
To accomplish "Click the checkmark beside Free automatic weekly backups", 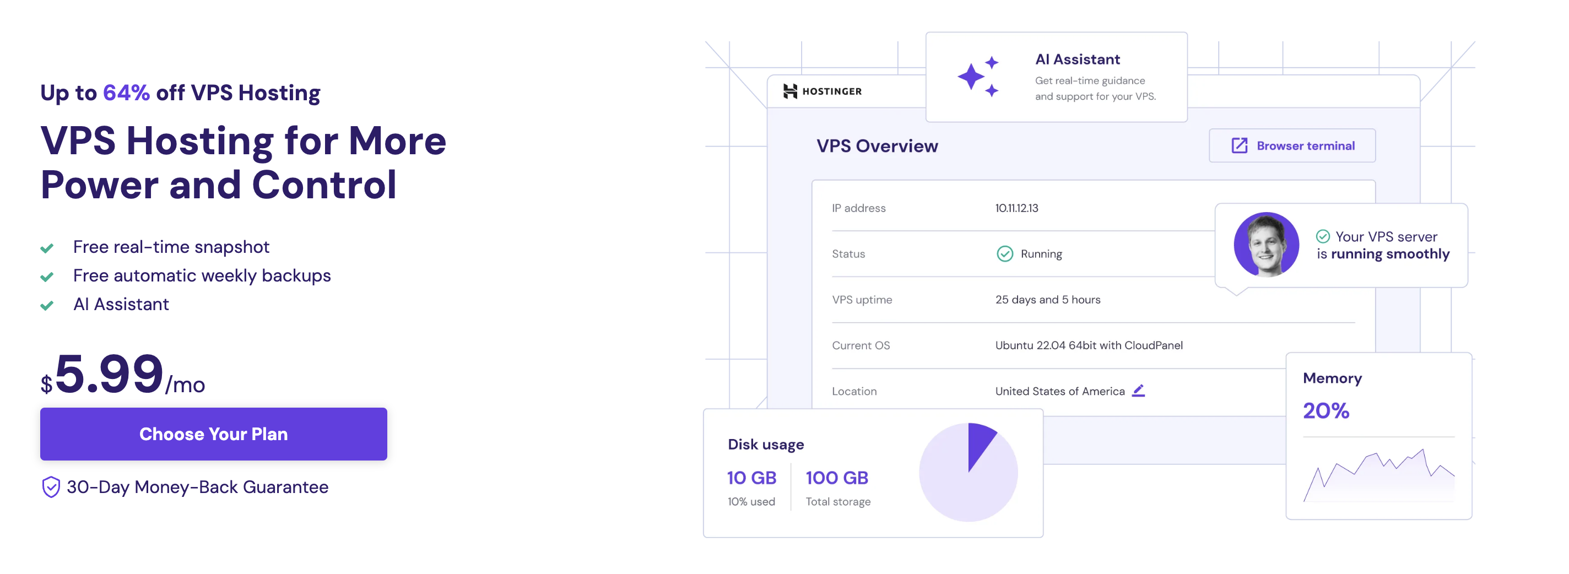I will [x=48, y=276].
